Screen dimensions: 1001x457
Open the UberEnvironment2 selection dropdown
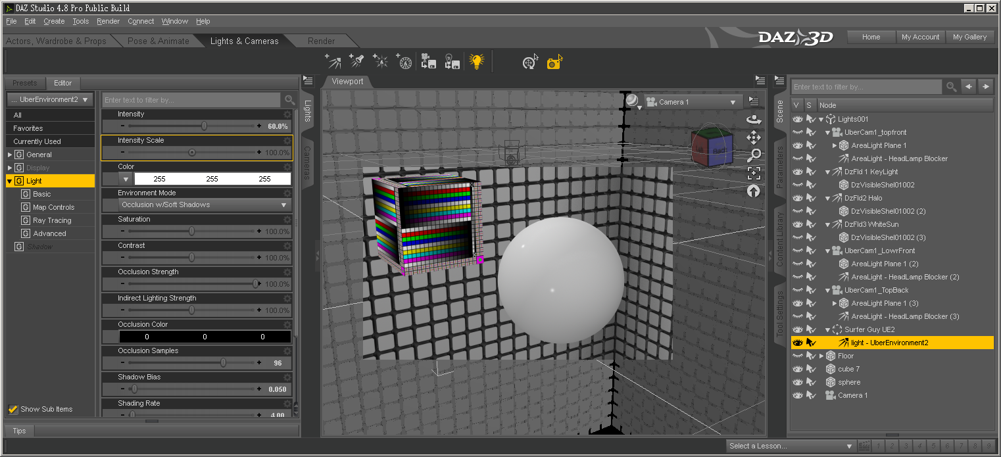point(50,100)
